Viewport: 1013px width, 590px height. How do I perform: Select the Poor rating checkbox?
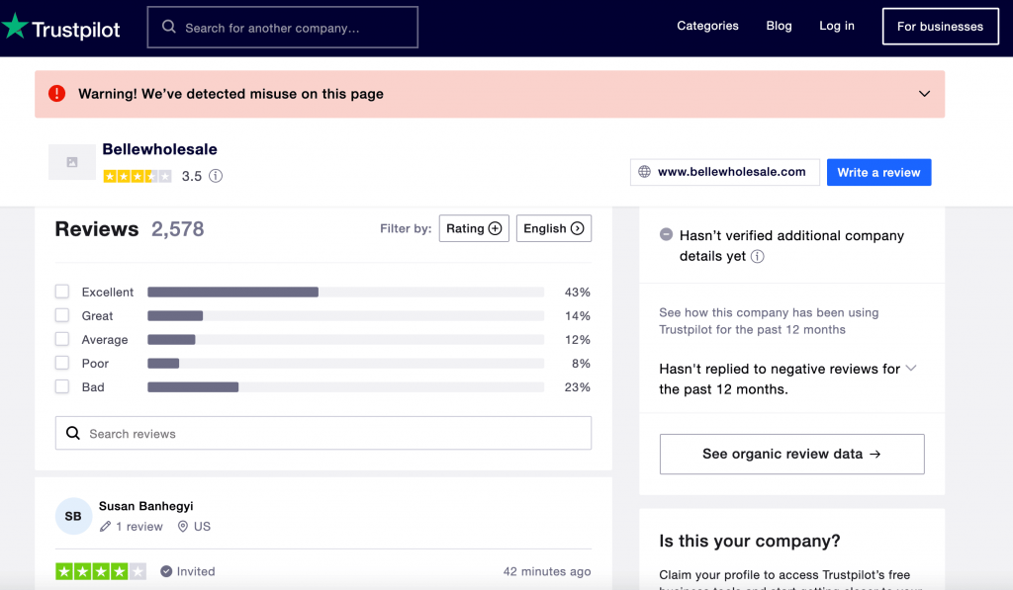click(62, 363)
